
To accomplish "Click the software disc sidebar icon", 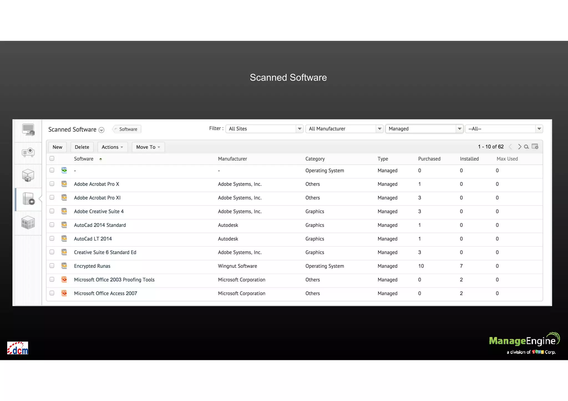I will 28,199.
